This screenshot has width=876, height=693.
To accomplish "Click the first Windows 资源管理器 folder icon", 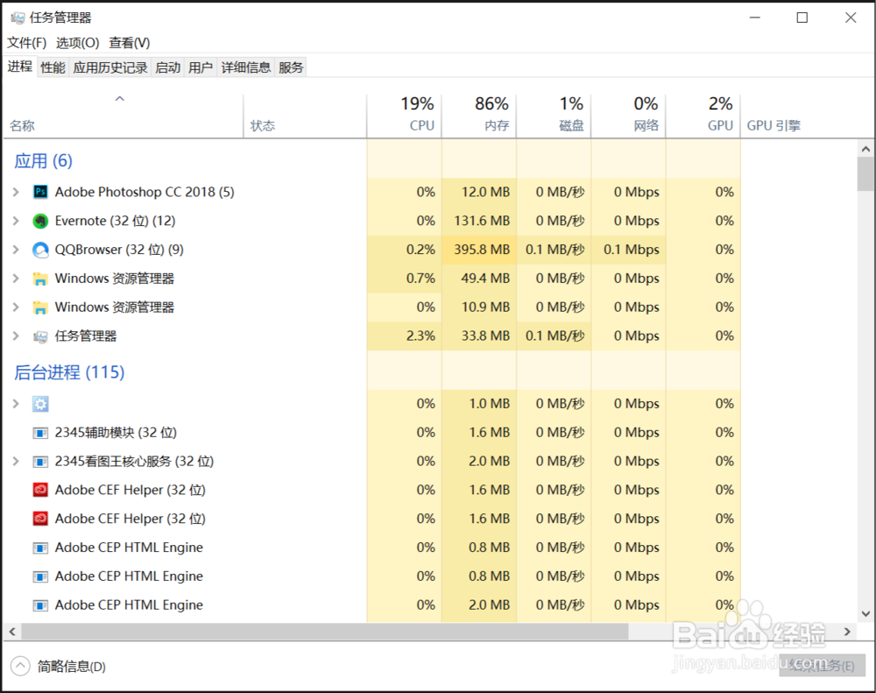I will pyautogui.click(x=40, y=279).
